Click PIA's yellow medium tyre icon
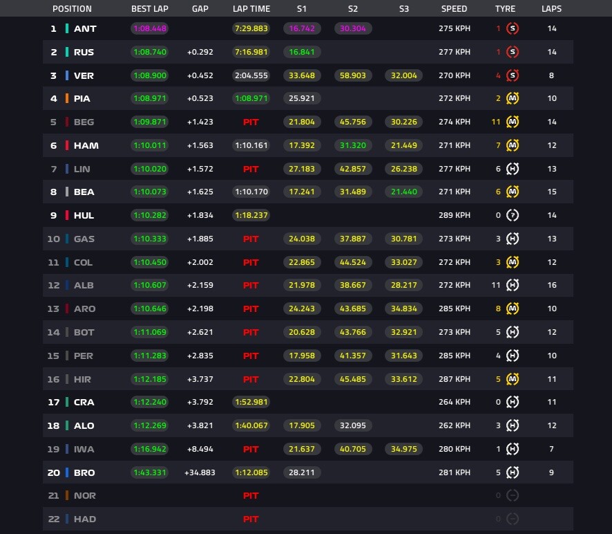612x534 pixels. (512, 98)
